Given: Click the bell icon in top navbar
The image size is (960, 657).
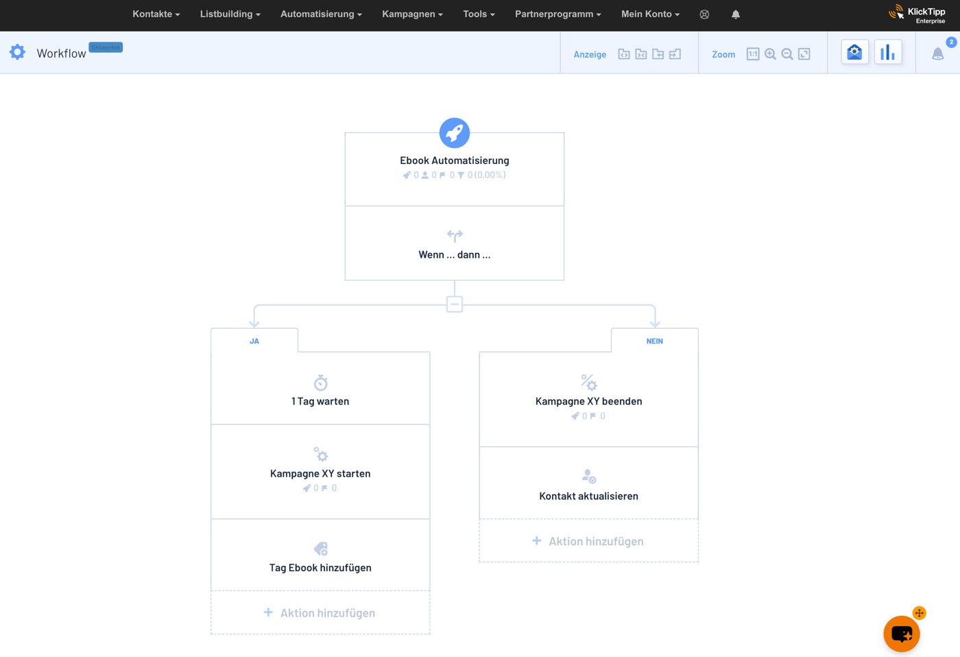Looking at the screenshot, I should click(736, 14).
